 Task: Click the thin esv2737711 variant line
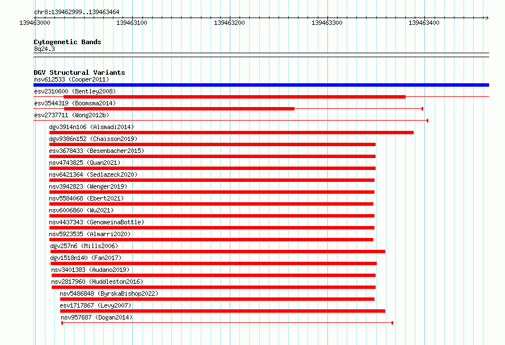231,121
